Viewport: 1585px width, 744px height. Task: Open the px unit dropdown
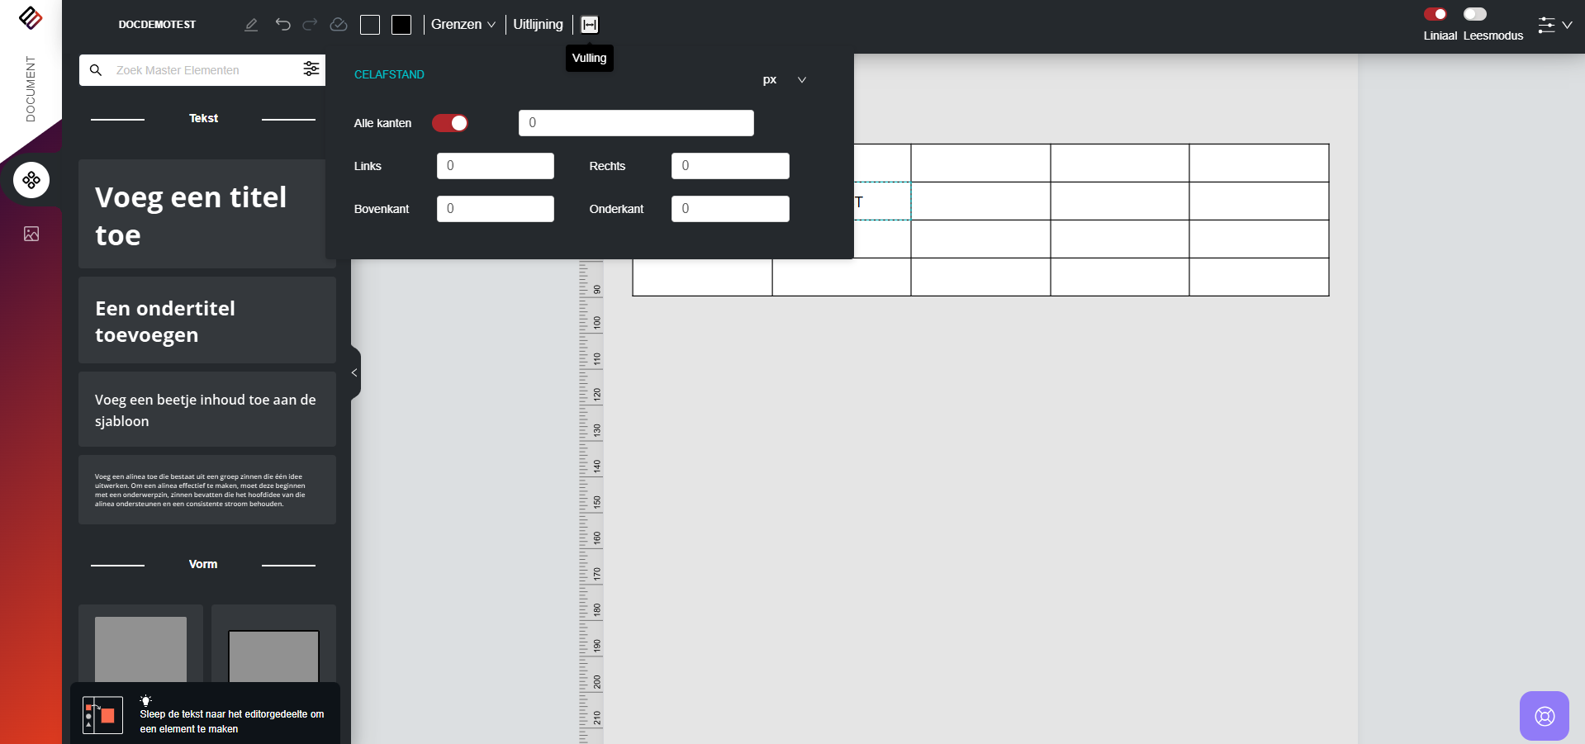(784, 80)
